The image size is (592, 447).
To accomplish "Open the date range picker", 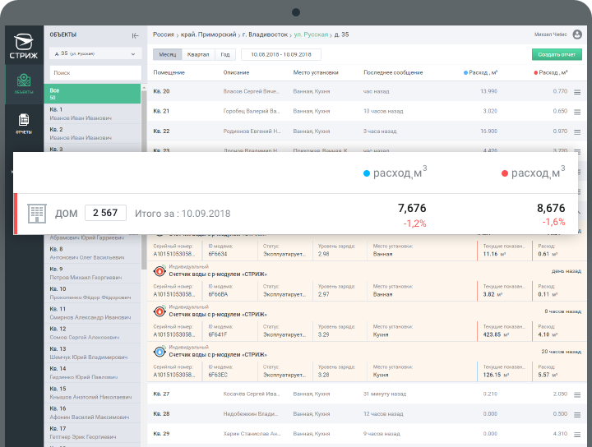I will coord(280,54).
